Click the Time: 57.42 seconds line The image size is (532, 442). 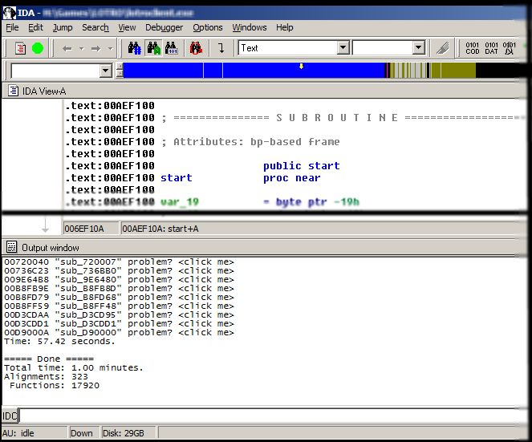point(59,341)
